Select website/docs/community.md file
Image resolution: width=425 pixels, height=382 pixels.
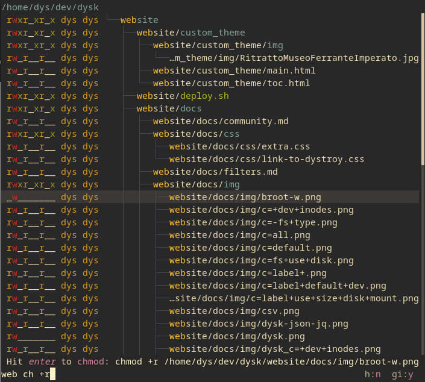[221, 121]
